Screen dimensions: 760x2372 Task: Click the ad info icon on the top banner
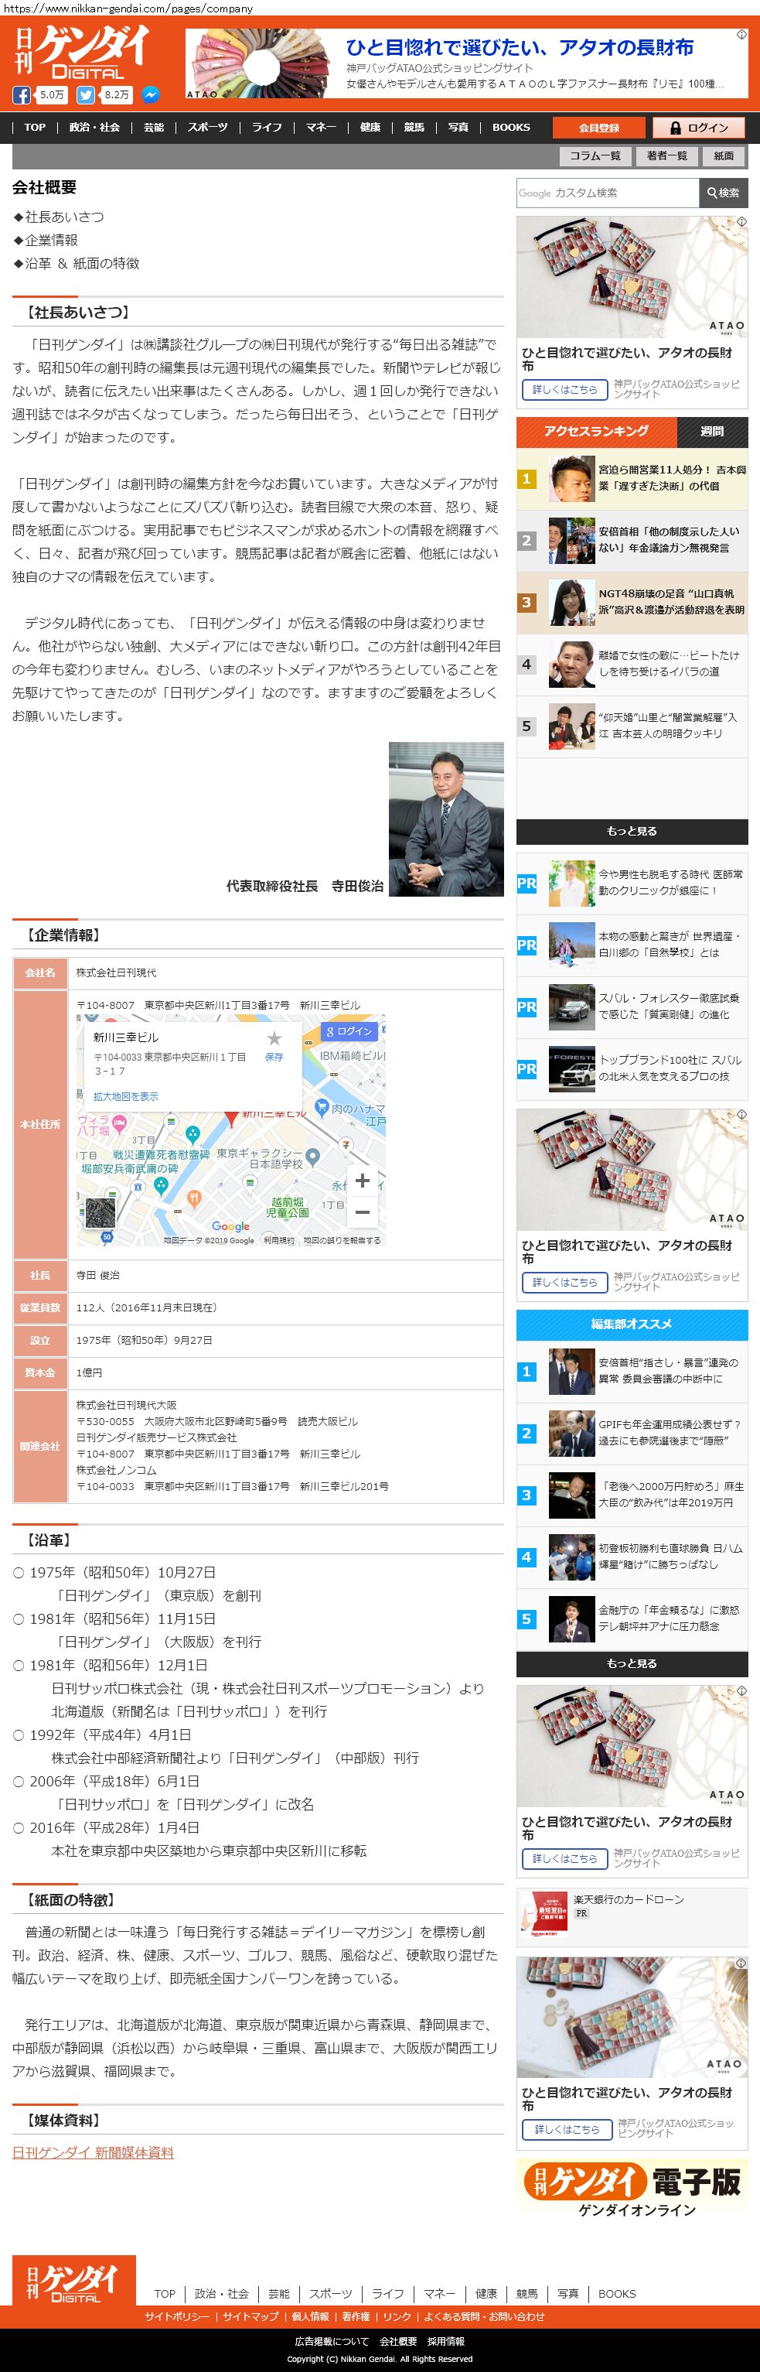pos(741,35)
